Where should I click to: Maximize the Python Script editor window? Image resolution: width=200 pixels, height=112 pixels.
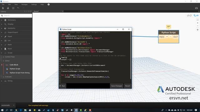coord(123,29)
